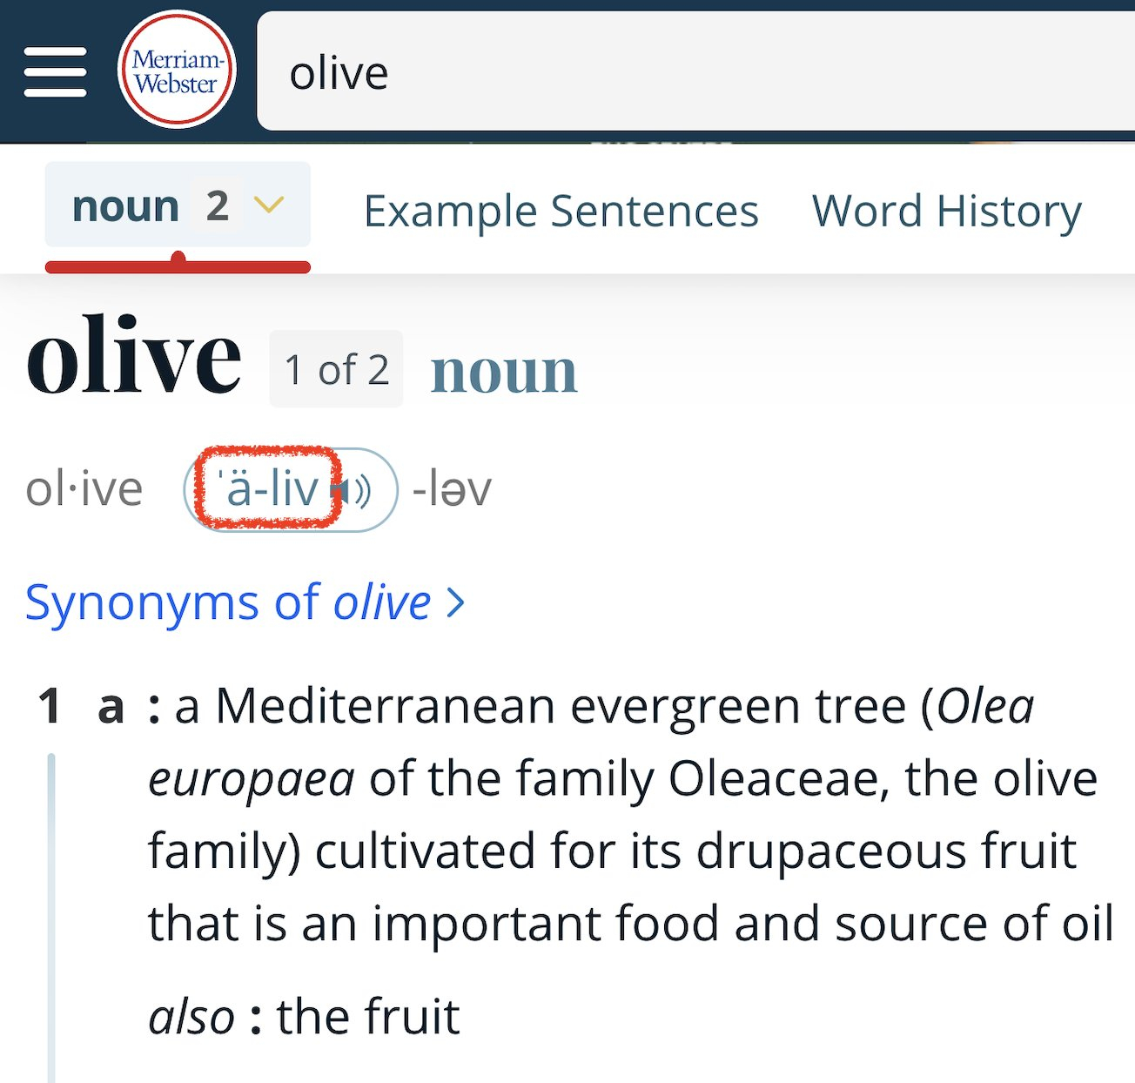The height and width of the screenshot is (1083, 1135).
Task: Expand the noun 2 entry dropdown
Action: point(178,206)
